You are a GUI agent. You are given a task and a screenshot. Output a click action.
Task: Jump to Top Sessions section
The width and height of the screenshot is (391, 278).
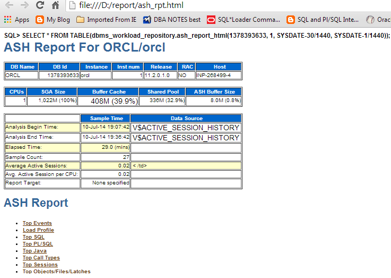point(40,265)
